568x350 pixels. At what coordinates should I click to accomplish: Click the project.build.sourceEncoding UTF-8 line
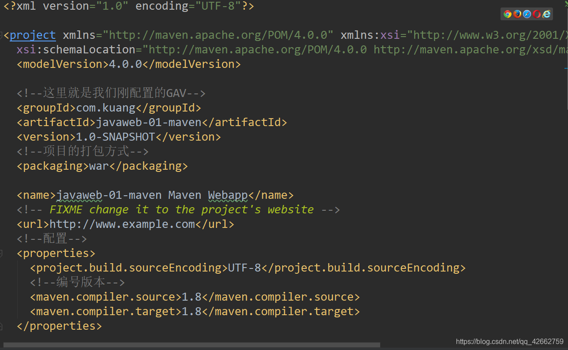click(x=248, y=268)
